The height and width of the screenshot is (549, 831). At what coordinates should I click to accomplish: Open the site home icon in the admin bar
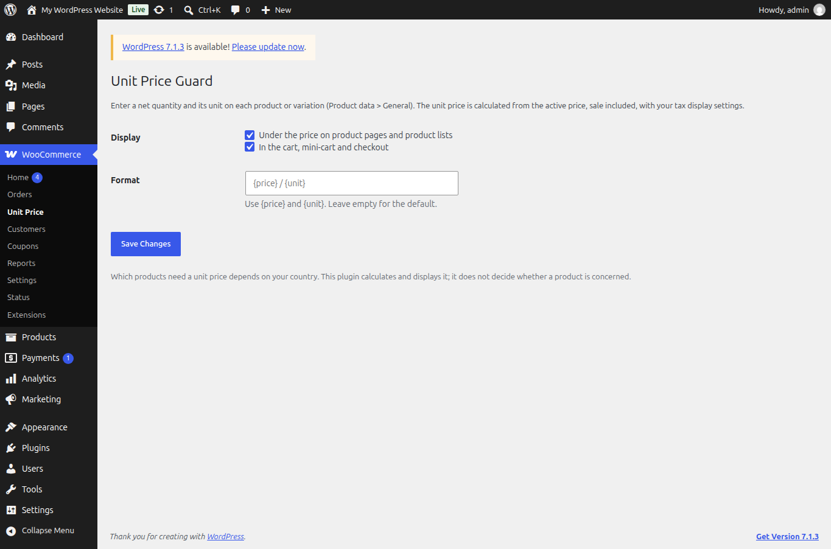[32, 10]
